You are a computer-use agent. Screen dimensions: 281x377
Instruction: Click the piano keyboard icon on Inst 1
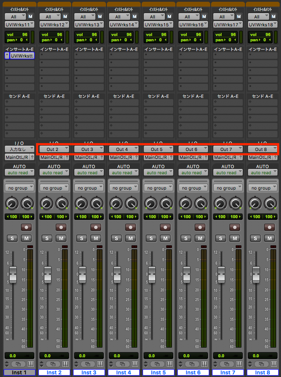[x=31, y=364]
